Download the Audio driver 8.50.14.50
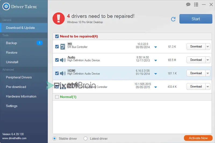This screenshot has width=215, height=143. (x=196, y=60)
